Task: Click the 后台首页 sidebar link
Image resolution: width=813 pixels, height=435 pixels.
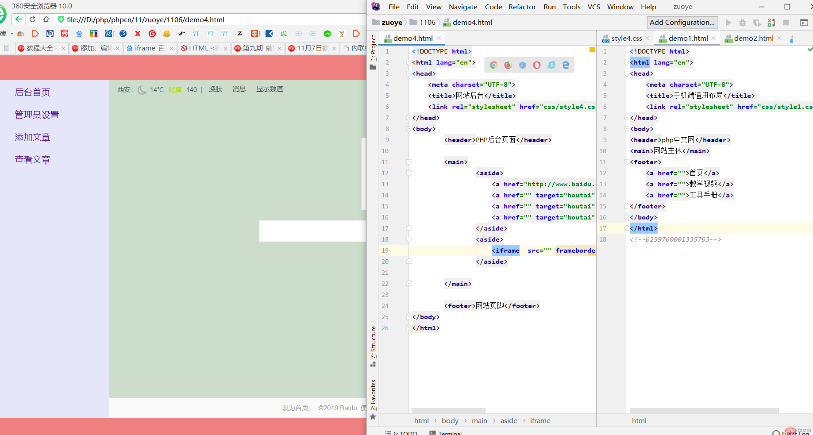Action: pyautogui.click(x=32, y=92)
